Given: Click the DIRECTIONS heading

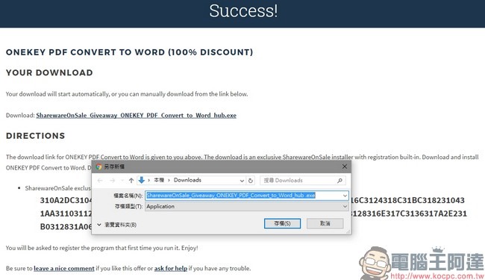Looking at the screenshot, I should (x=36, y=136).
